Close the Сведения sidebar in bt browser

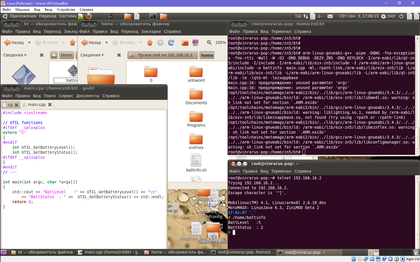(42, 55)
